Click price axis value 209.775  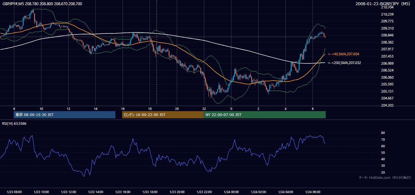pos(387,21)
